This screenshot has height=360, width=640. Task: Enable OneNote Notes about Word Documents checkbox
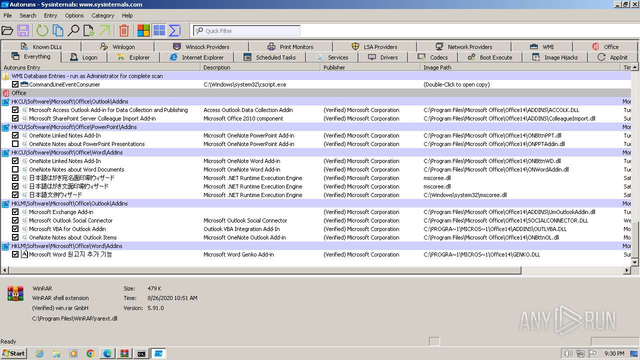(x=15, y=169)
